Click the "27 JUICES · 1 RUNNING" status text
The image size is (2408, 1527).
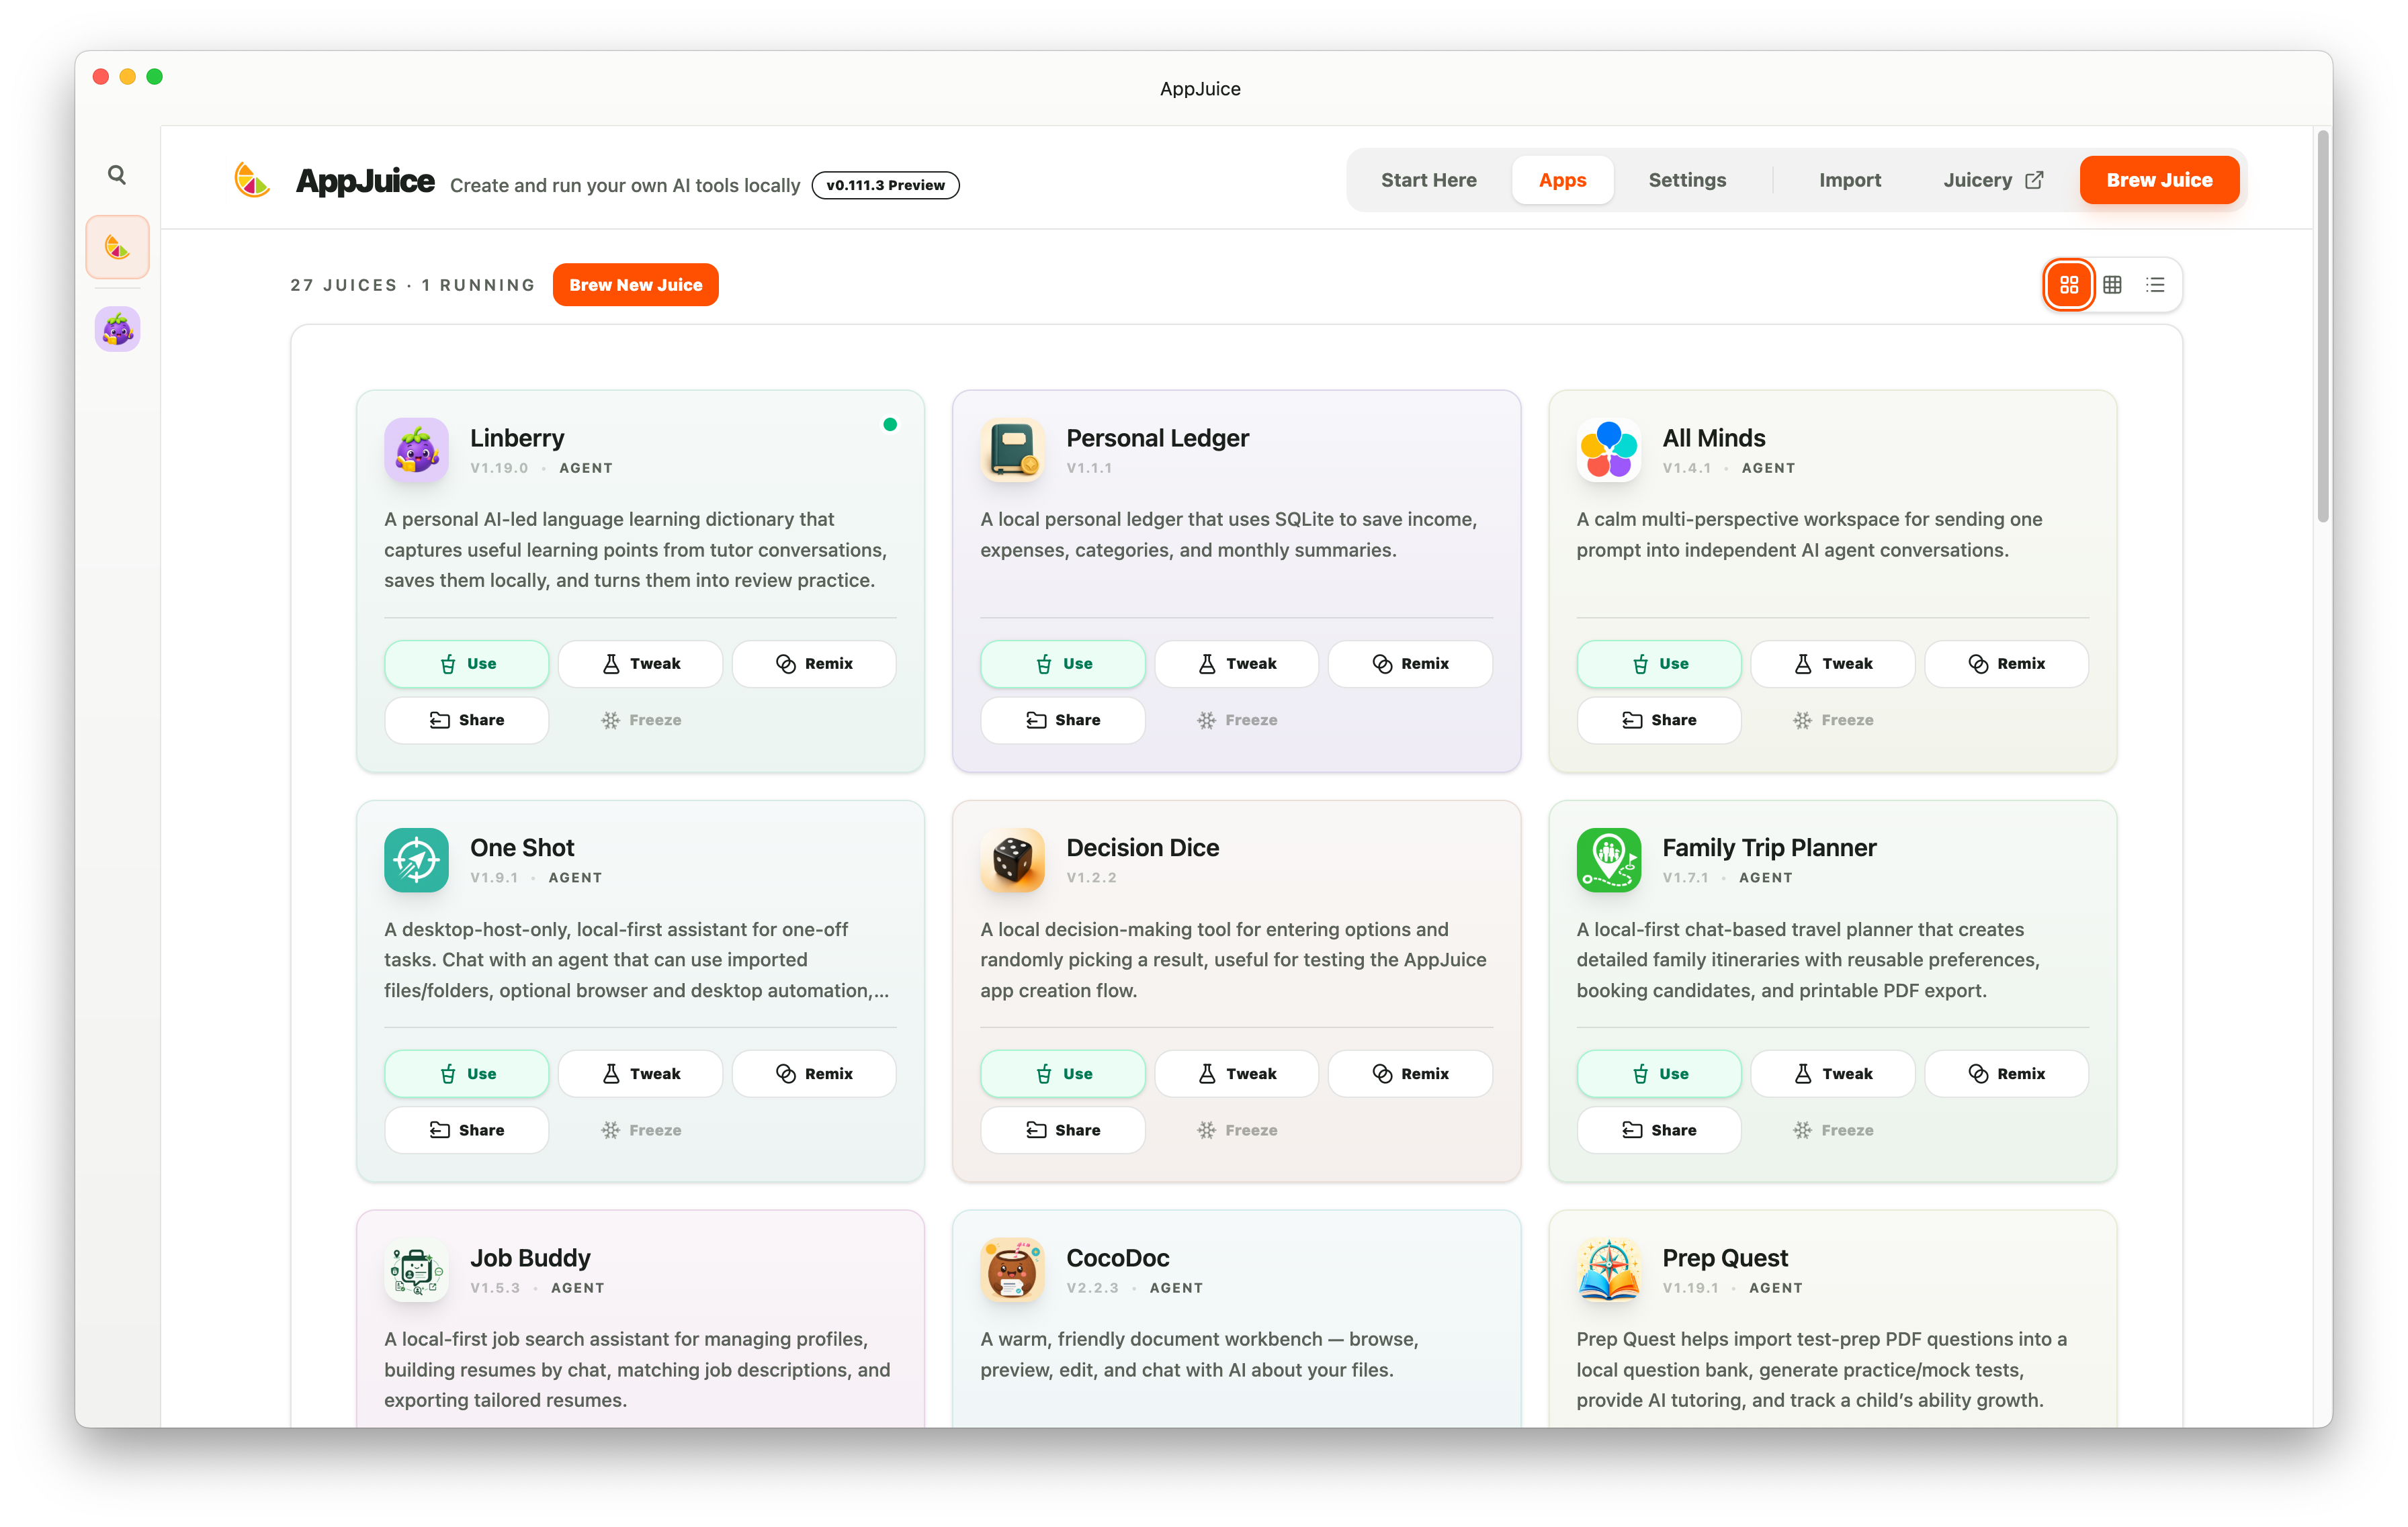click(x=412, y=285)
